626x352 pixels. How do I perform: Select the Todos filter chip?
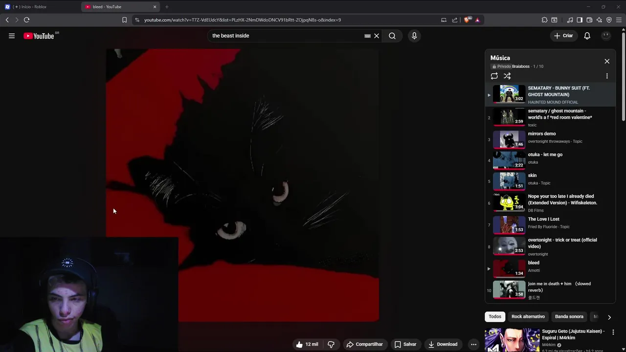pos(495,317)
